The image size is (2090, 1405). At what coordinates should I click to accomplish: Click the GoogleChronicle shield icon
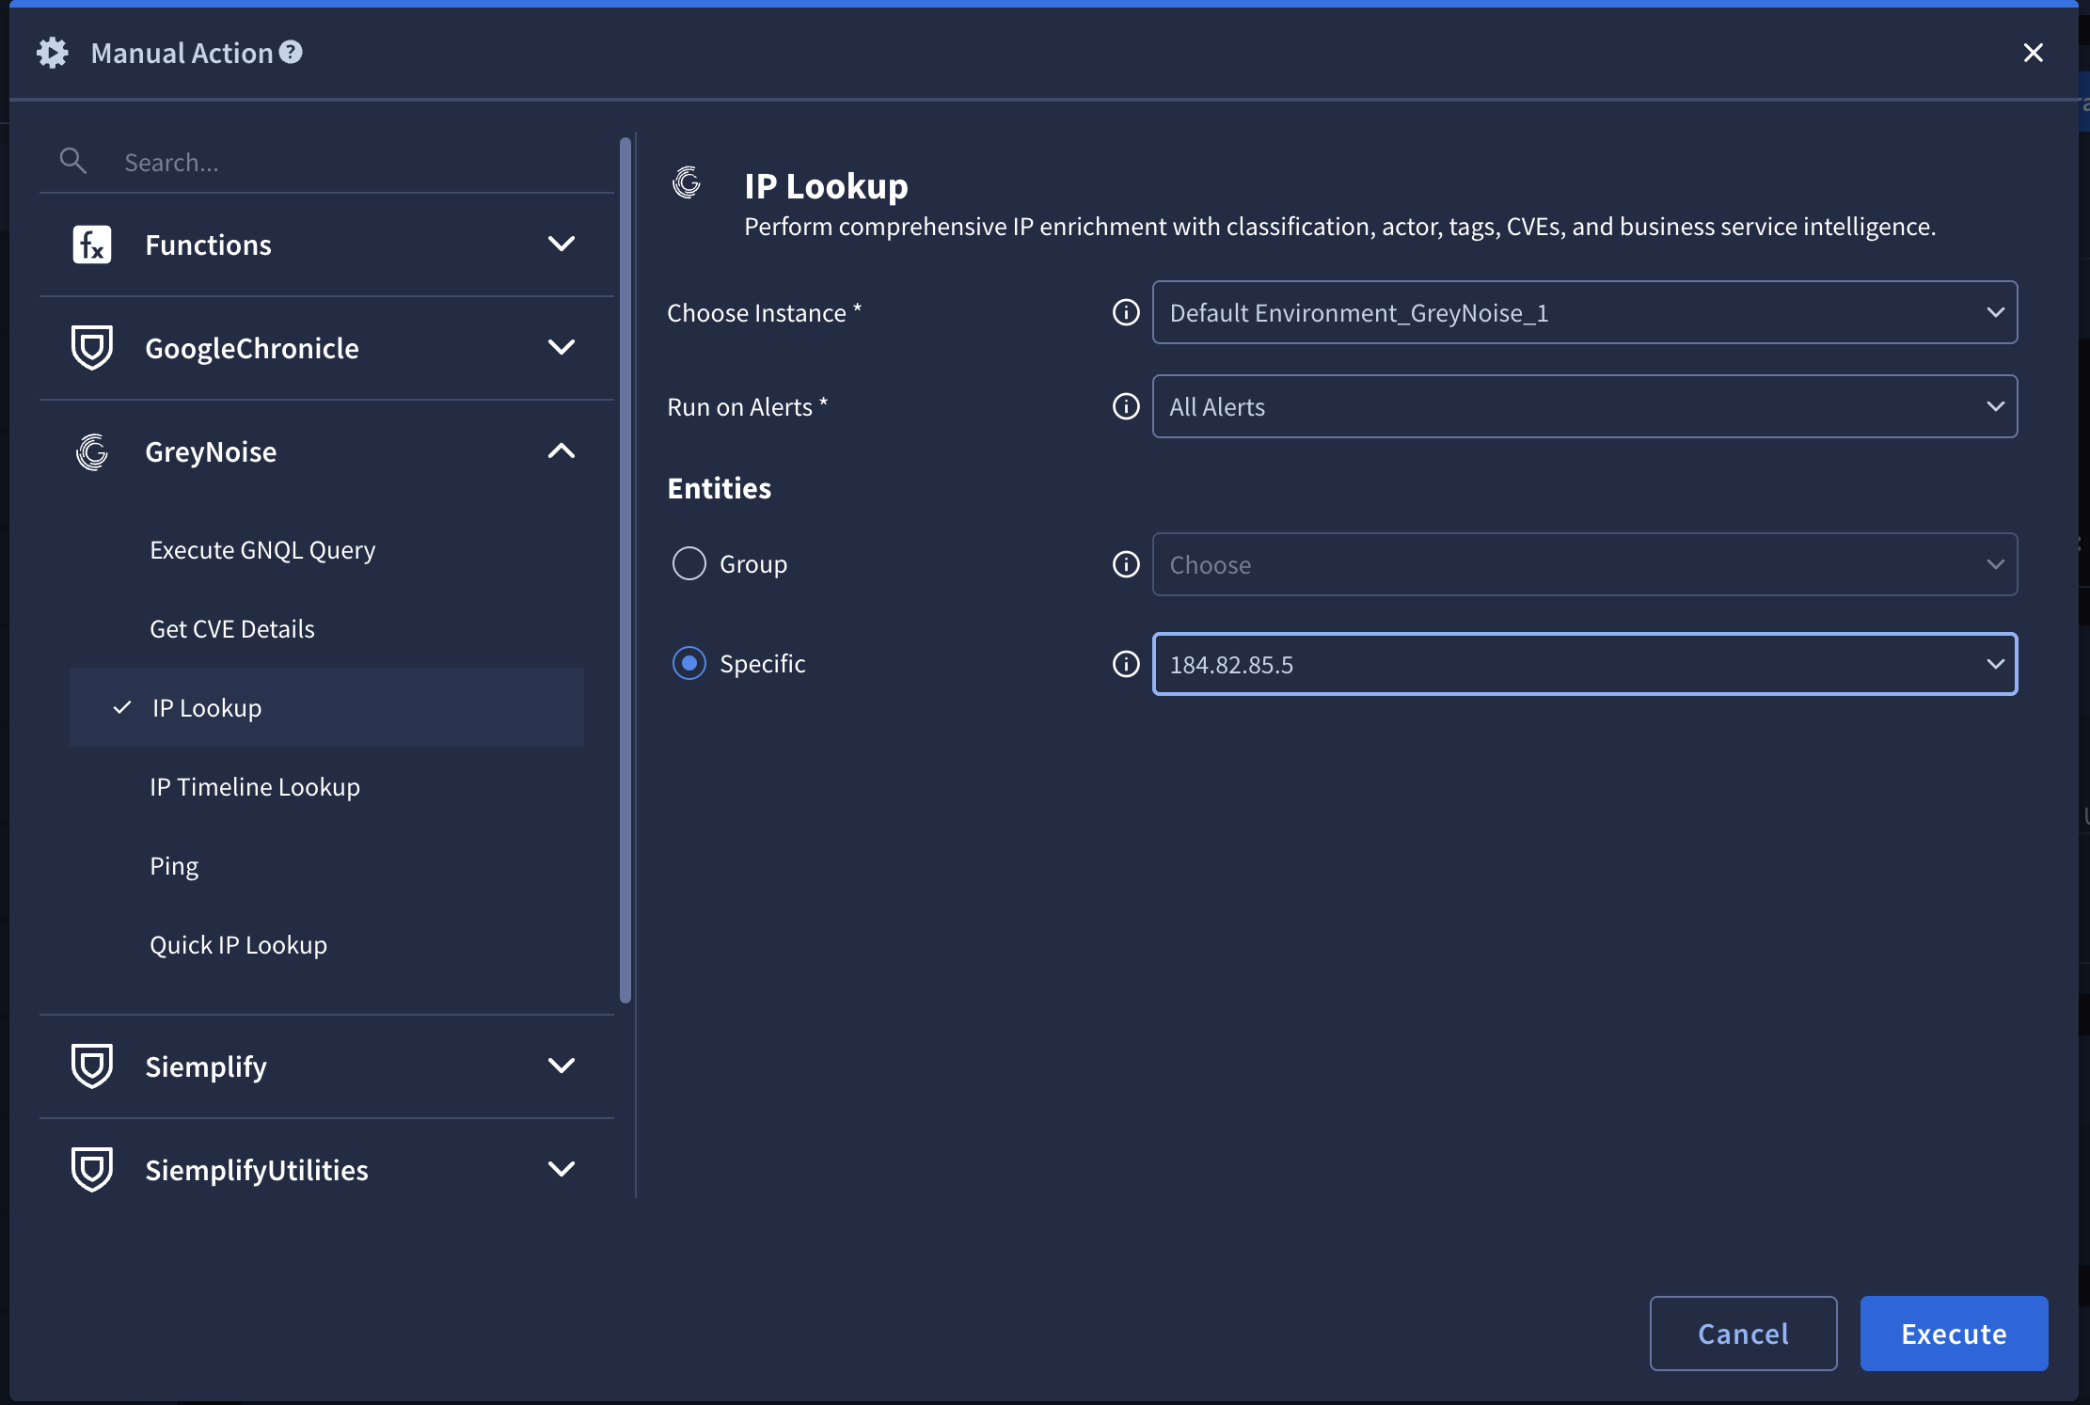pyautogui.click(x=92, y=348)
